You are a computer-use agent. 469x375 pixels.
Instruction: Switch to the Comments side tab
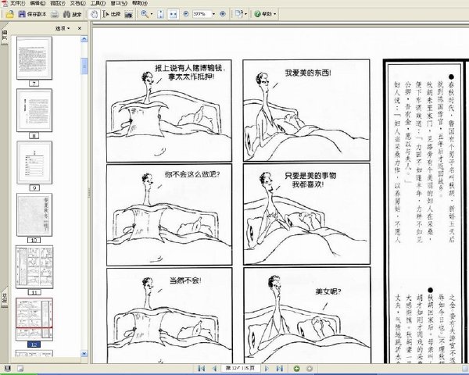pos(4,296)
